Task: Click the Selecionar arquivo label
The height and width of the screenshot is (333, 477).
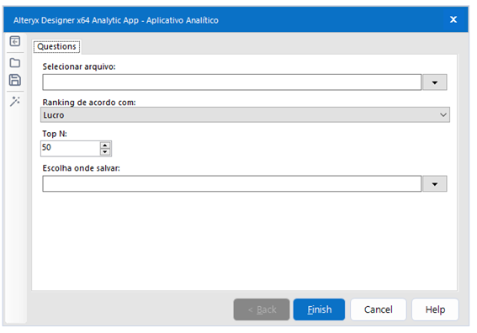Action: pos(79,66)
